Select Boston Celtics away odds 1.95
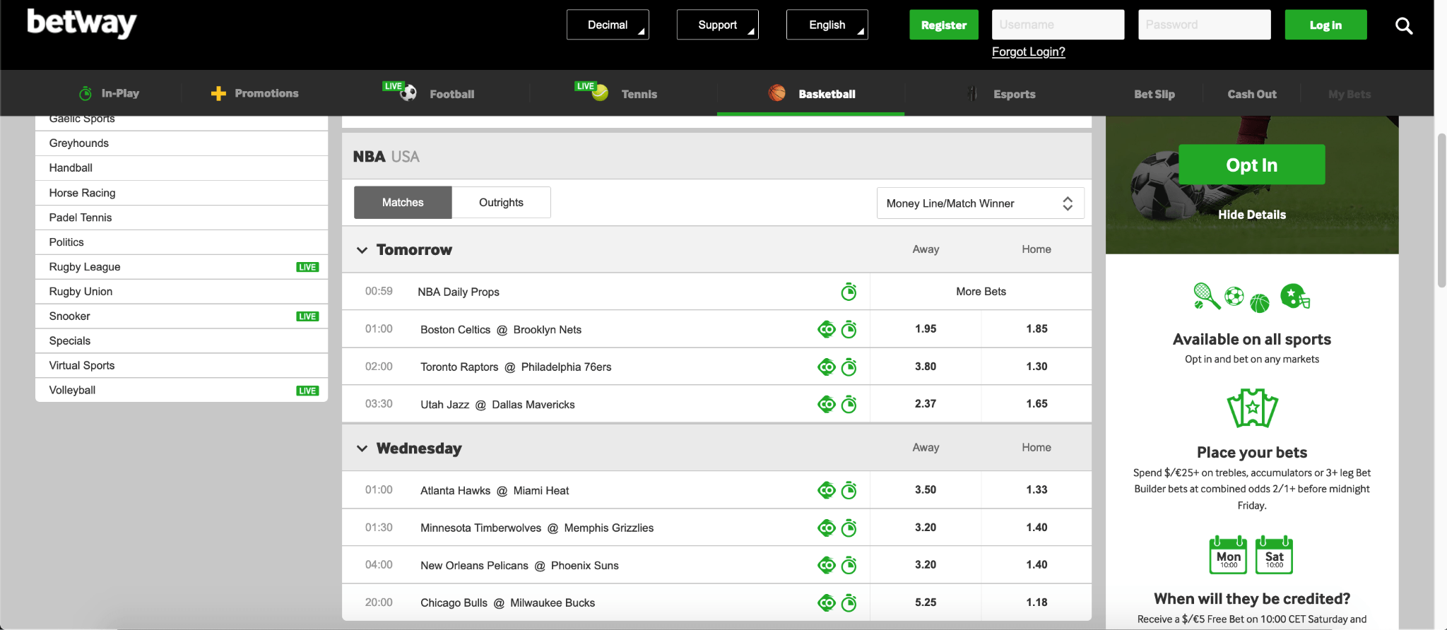Viewport: 1447px width, 630px height. pos(926,328)
